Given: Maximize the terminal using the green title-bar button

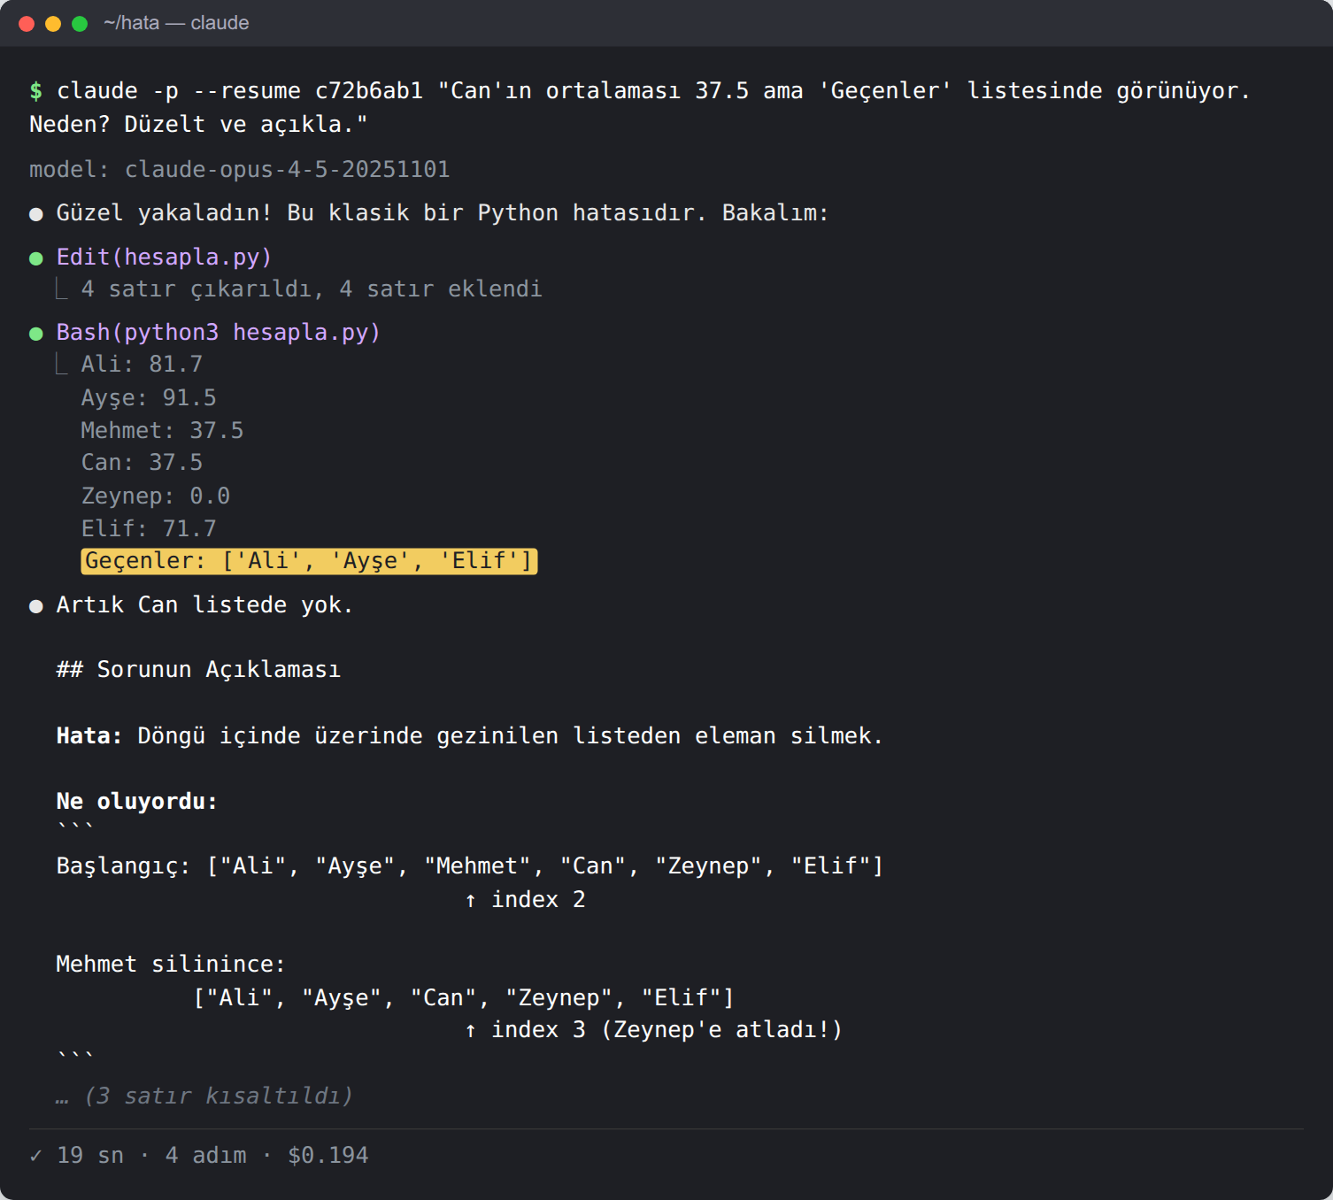Looking at the screenshot, I should coord(80,24).
